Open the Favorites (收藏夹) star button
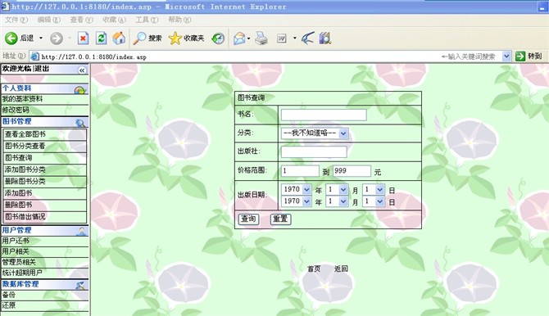Viewport: 549px width, 316px height. coord(186,38)
